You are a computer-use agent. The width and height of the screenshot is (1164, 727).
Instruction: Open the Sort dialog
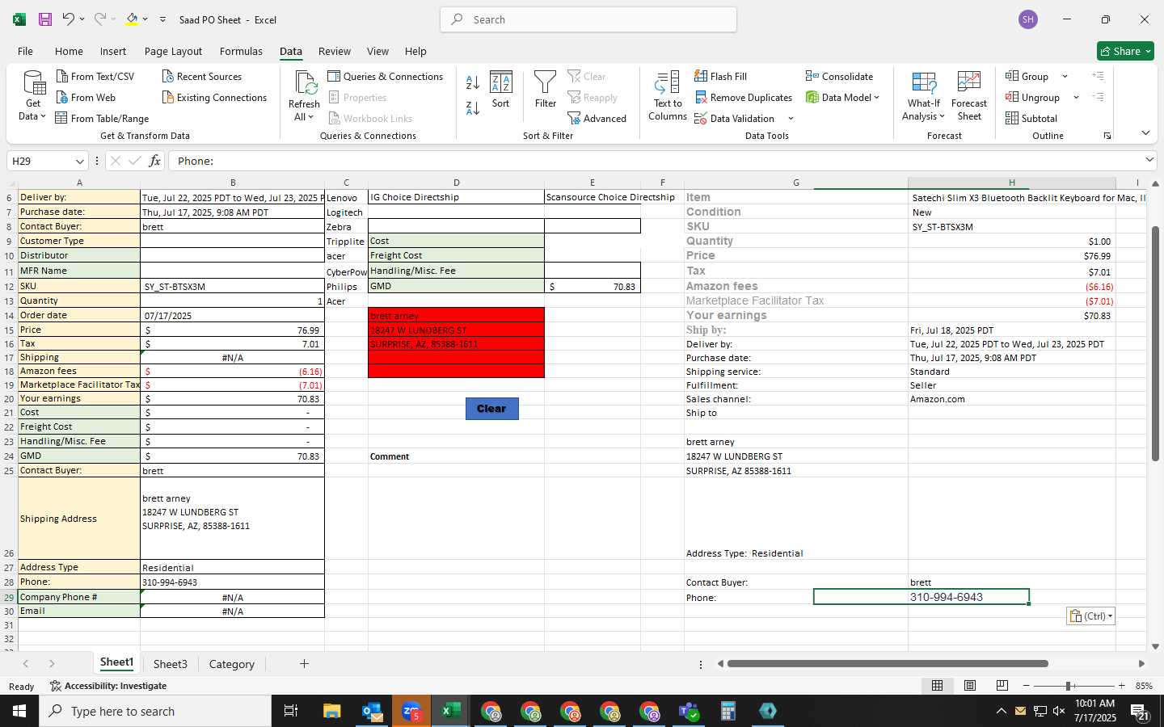[x=501, y=90]
